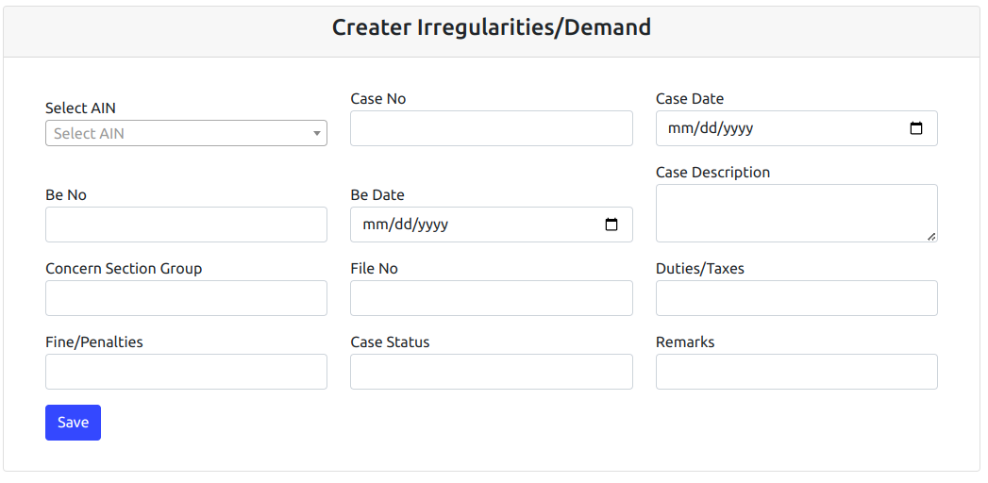Open the Case Date calendar picker icon
The image size is (988, 483).
916,128
